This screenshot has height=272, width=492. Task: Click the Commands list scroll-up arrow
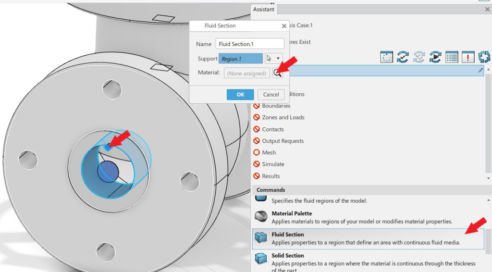coord(488,200)
